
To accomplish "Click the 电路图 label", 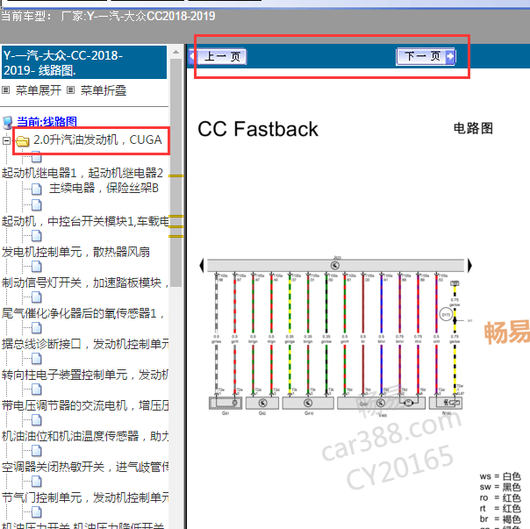I will tap(473, 128).
